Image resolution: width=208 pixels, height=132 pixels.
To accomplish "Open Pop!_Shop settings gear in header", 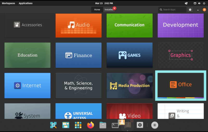I will point(190,10).
